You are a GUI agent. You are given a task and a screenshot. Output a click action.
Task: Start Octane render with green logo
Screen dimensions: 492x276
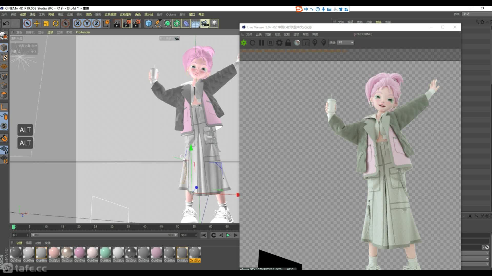click(x=244, y=43)
